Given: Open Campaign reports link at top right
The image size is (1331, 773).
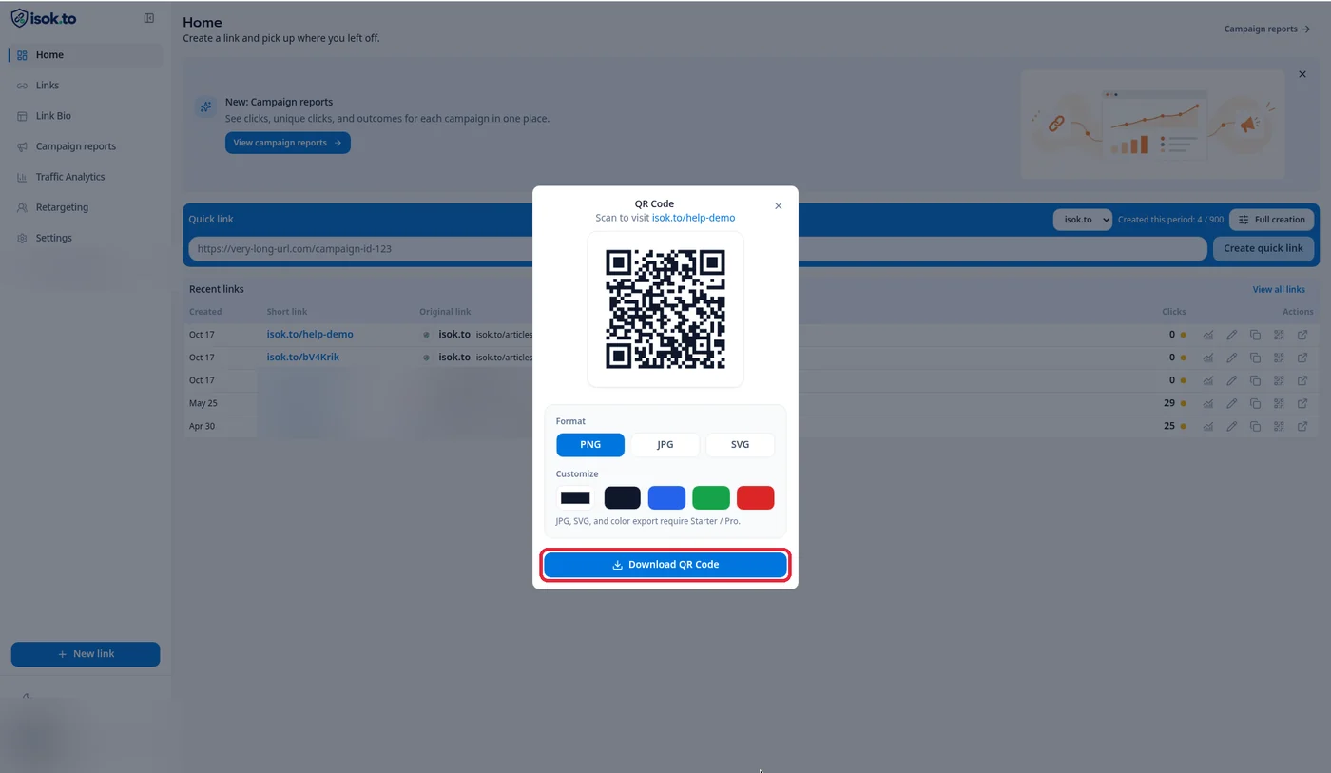Looking at the screenshot, I should click(1267, 29).
